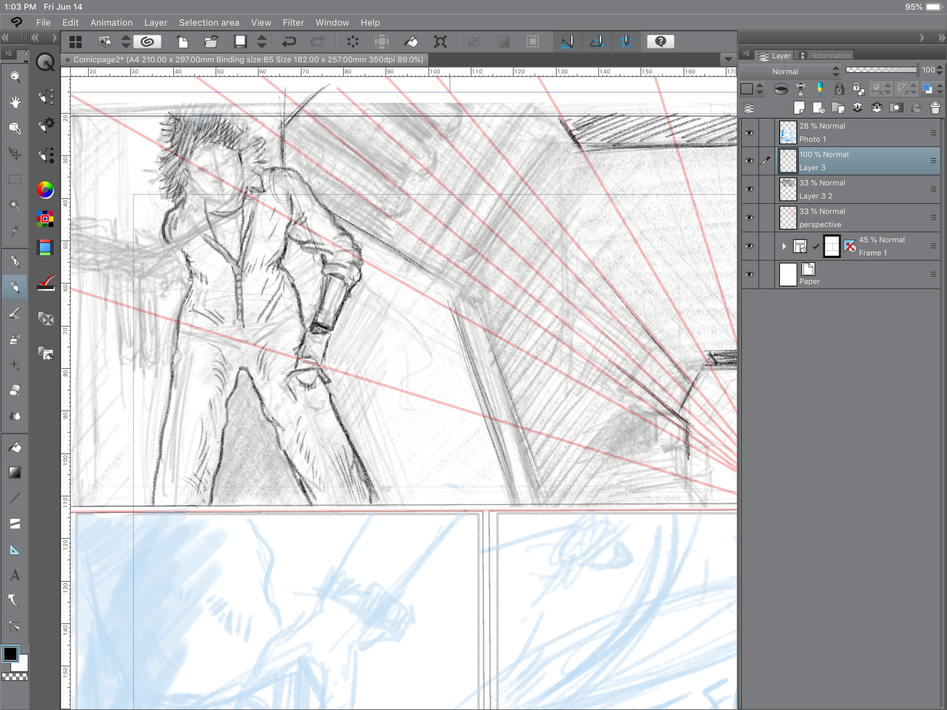Select the Brush tool
Viewport: 947px width, 710px height.
[x=15, y=313]
